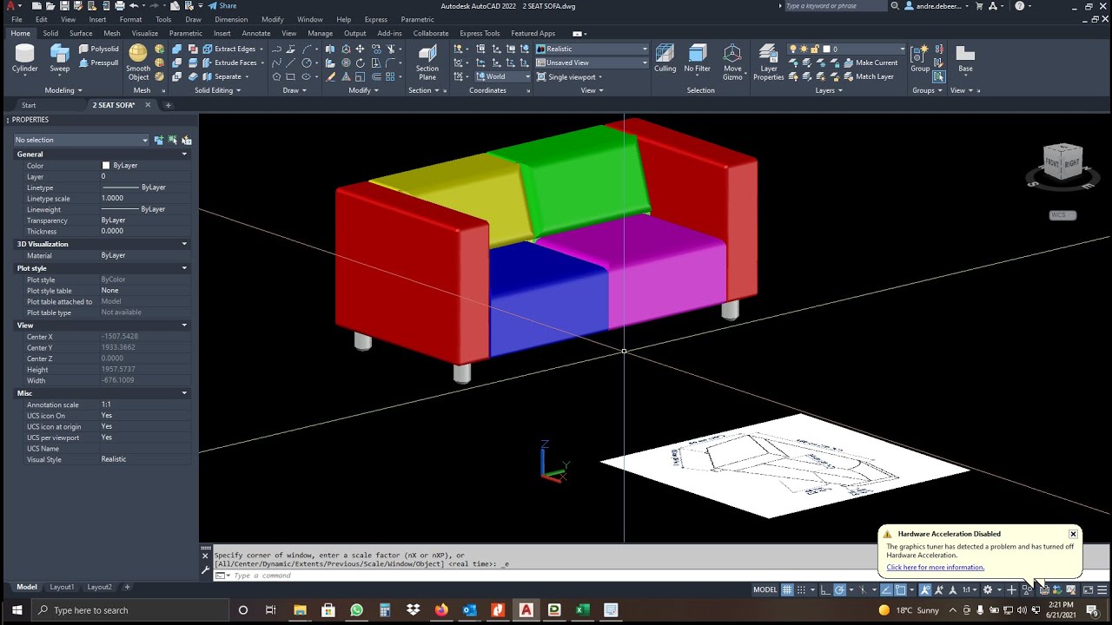This screenshot has width=1112, height=625.
Task: Switch to Layout1 tab
Action: click(62, 587)
